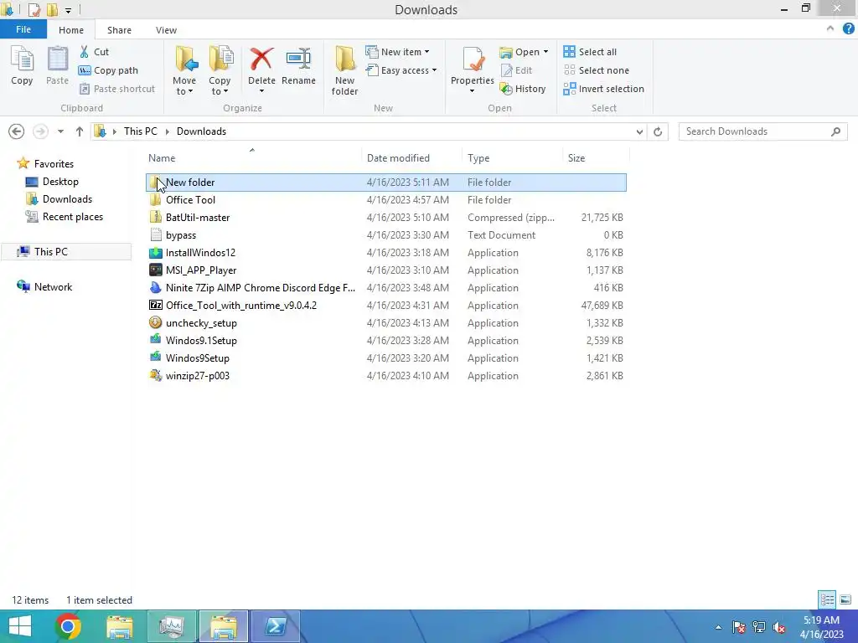This screenshot has width=858, height=643.
Task: Select Downloads in Favorites sidebar
Action: (x=67, y=199)
